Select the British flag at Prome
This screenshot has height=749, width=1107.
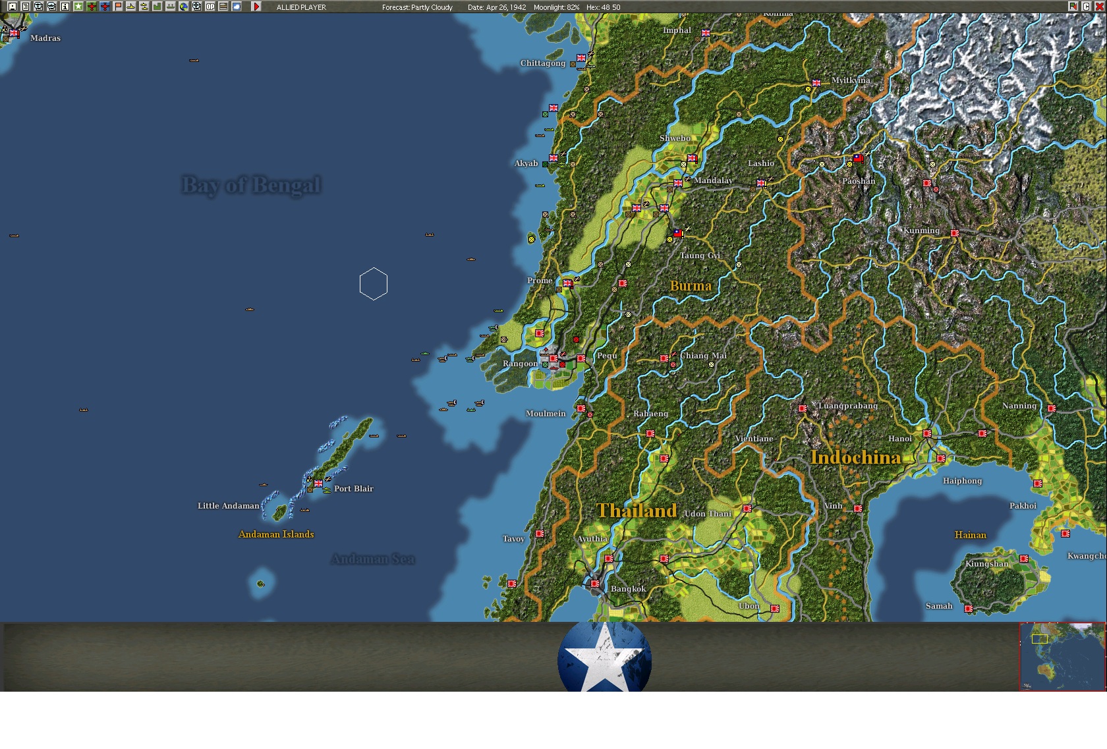567,283
